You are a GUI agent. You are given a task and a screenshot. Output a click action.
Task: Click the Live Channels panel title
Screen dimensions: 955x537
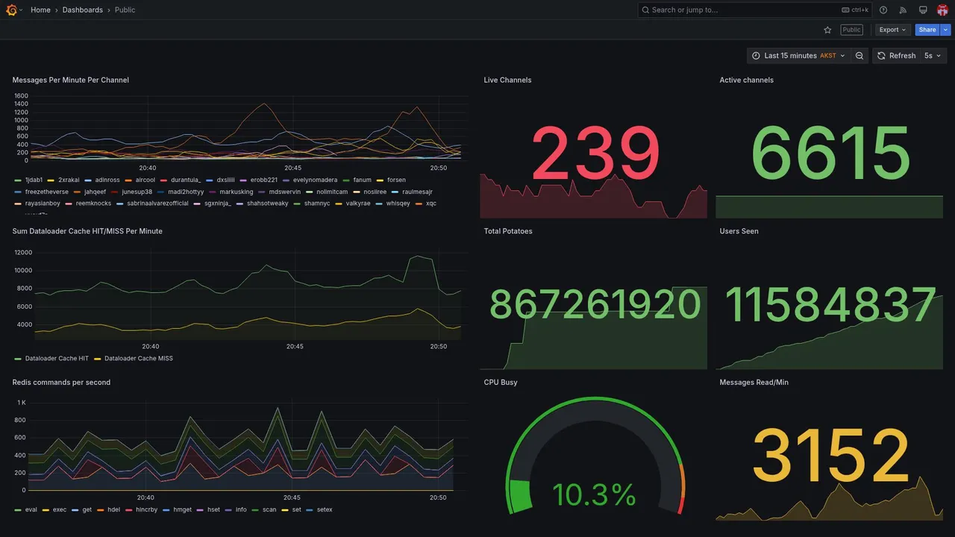click(x=507, y=80)
